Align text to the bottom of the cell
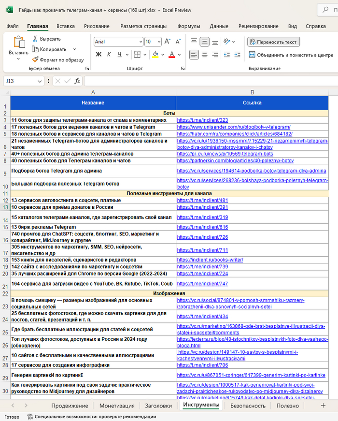 [215, 42]
